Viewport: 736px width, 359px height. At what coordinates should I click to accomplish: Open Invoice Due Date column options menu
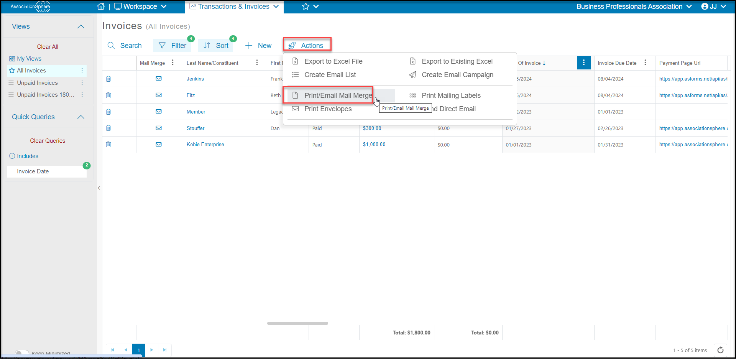coord(646,63)
